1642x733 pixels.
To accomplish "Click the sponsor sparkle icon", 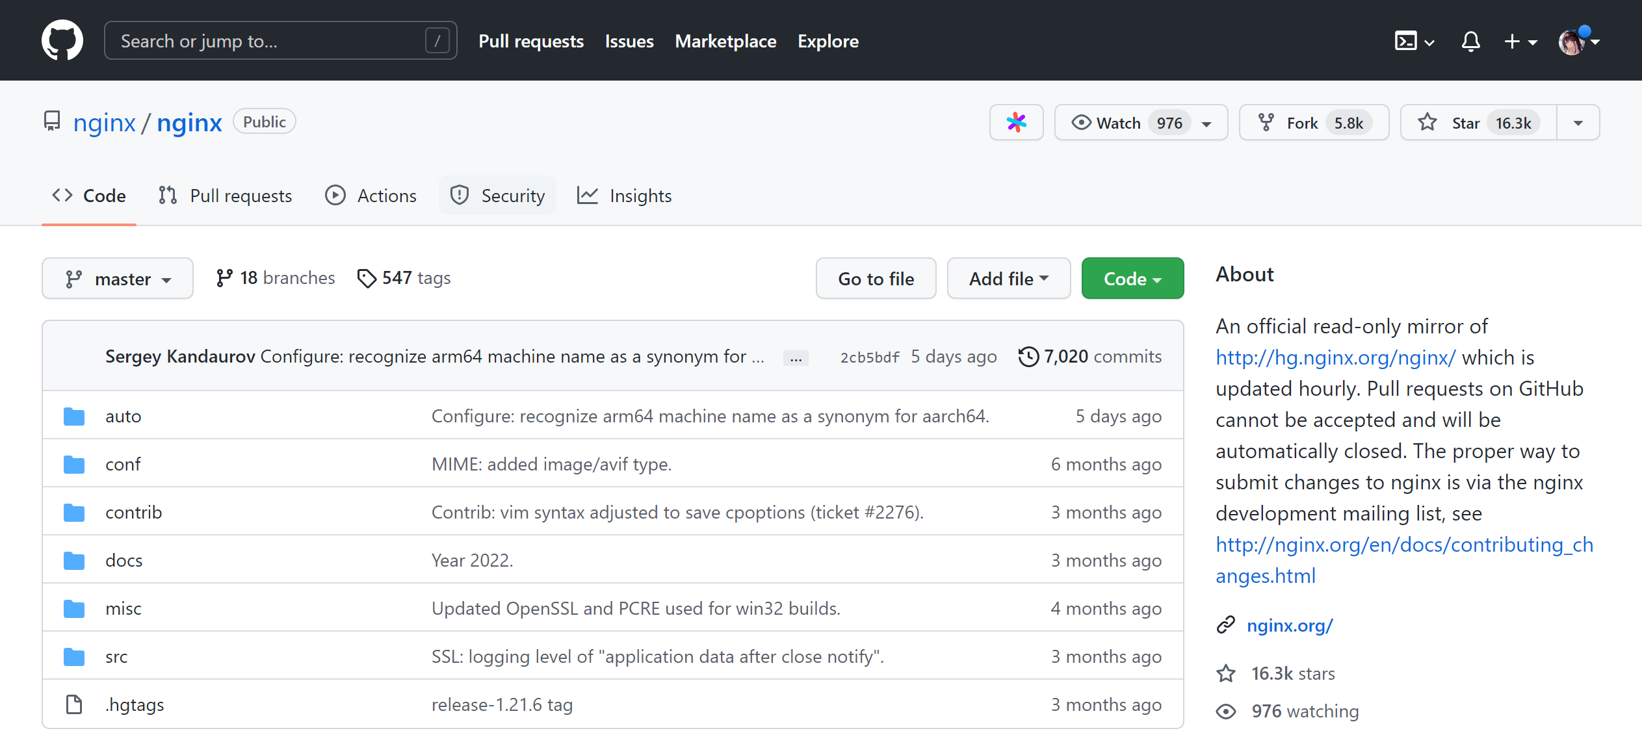I will click(1016, 122).
